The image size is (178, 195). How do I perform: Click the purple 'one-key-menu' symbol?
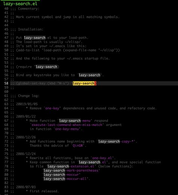click(67, 129)
